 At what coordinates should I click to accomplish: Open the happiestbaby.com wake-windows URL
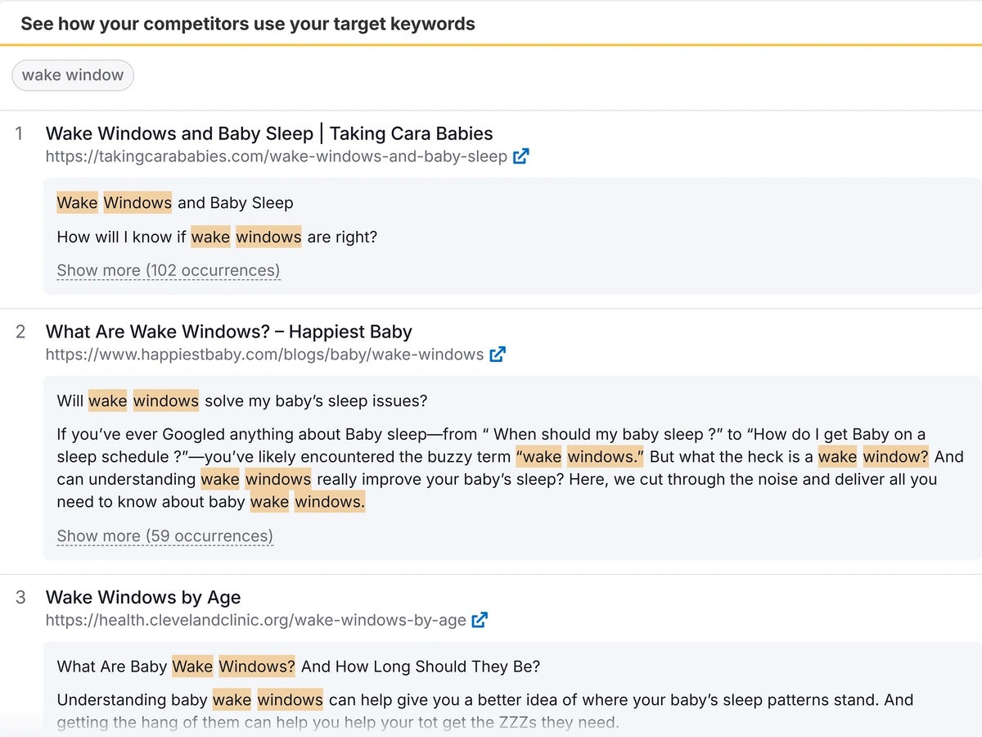265,355
